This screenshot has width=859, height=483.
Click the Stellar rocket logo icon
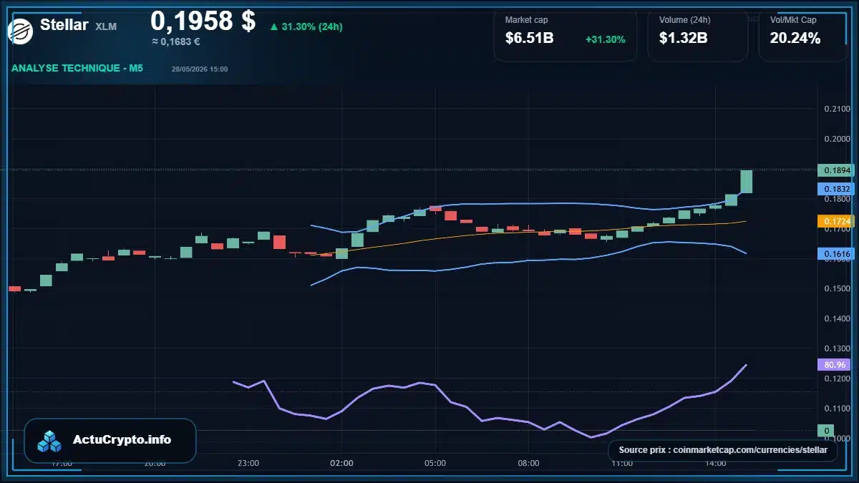19,30
